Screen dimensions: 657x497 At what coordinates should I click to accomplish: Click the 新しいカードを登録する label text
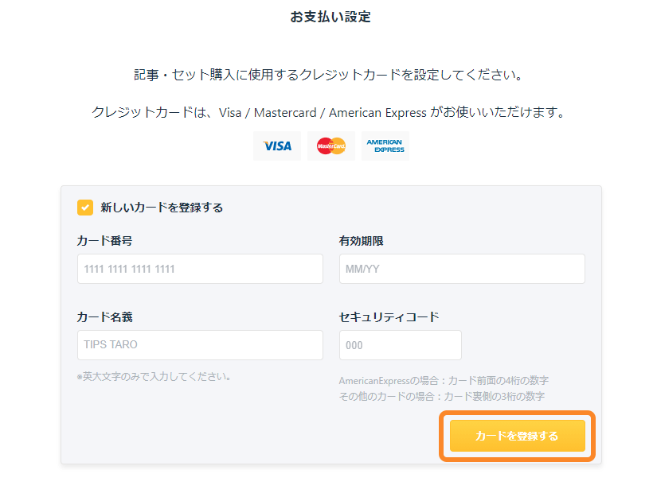click(162, 208)
